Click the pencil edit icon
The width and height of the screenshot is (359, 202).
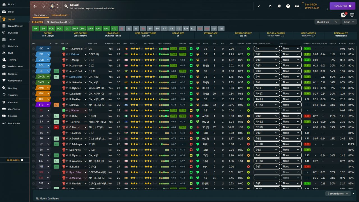tap(259, 6)
